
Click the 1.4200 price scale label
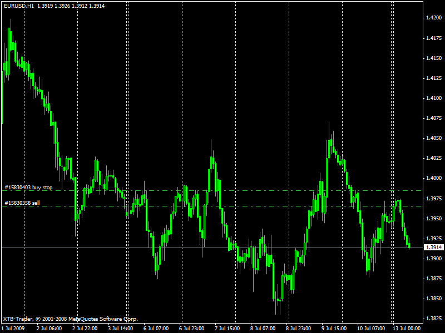click(434, 18)
